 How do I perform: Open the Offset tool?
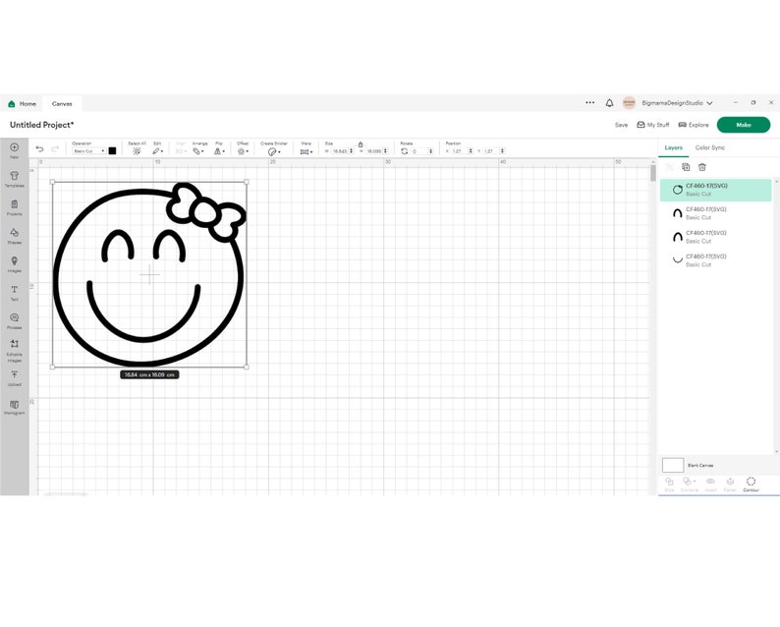[243, 151]
